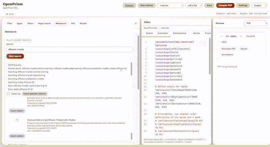Screen dimensions: 270x147
Task: Check the Improved Denoising Diffusion Probabilistic Models result
Action: click(17, 120)
